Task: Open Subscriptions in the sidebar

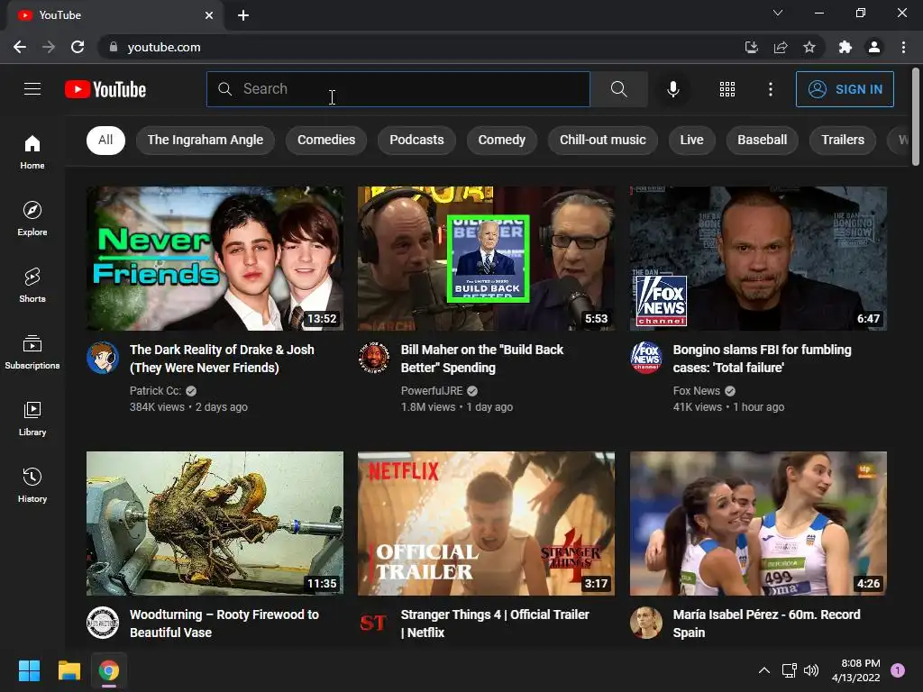Action: pos(32,352)
